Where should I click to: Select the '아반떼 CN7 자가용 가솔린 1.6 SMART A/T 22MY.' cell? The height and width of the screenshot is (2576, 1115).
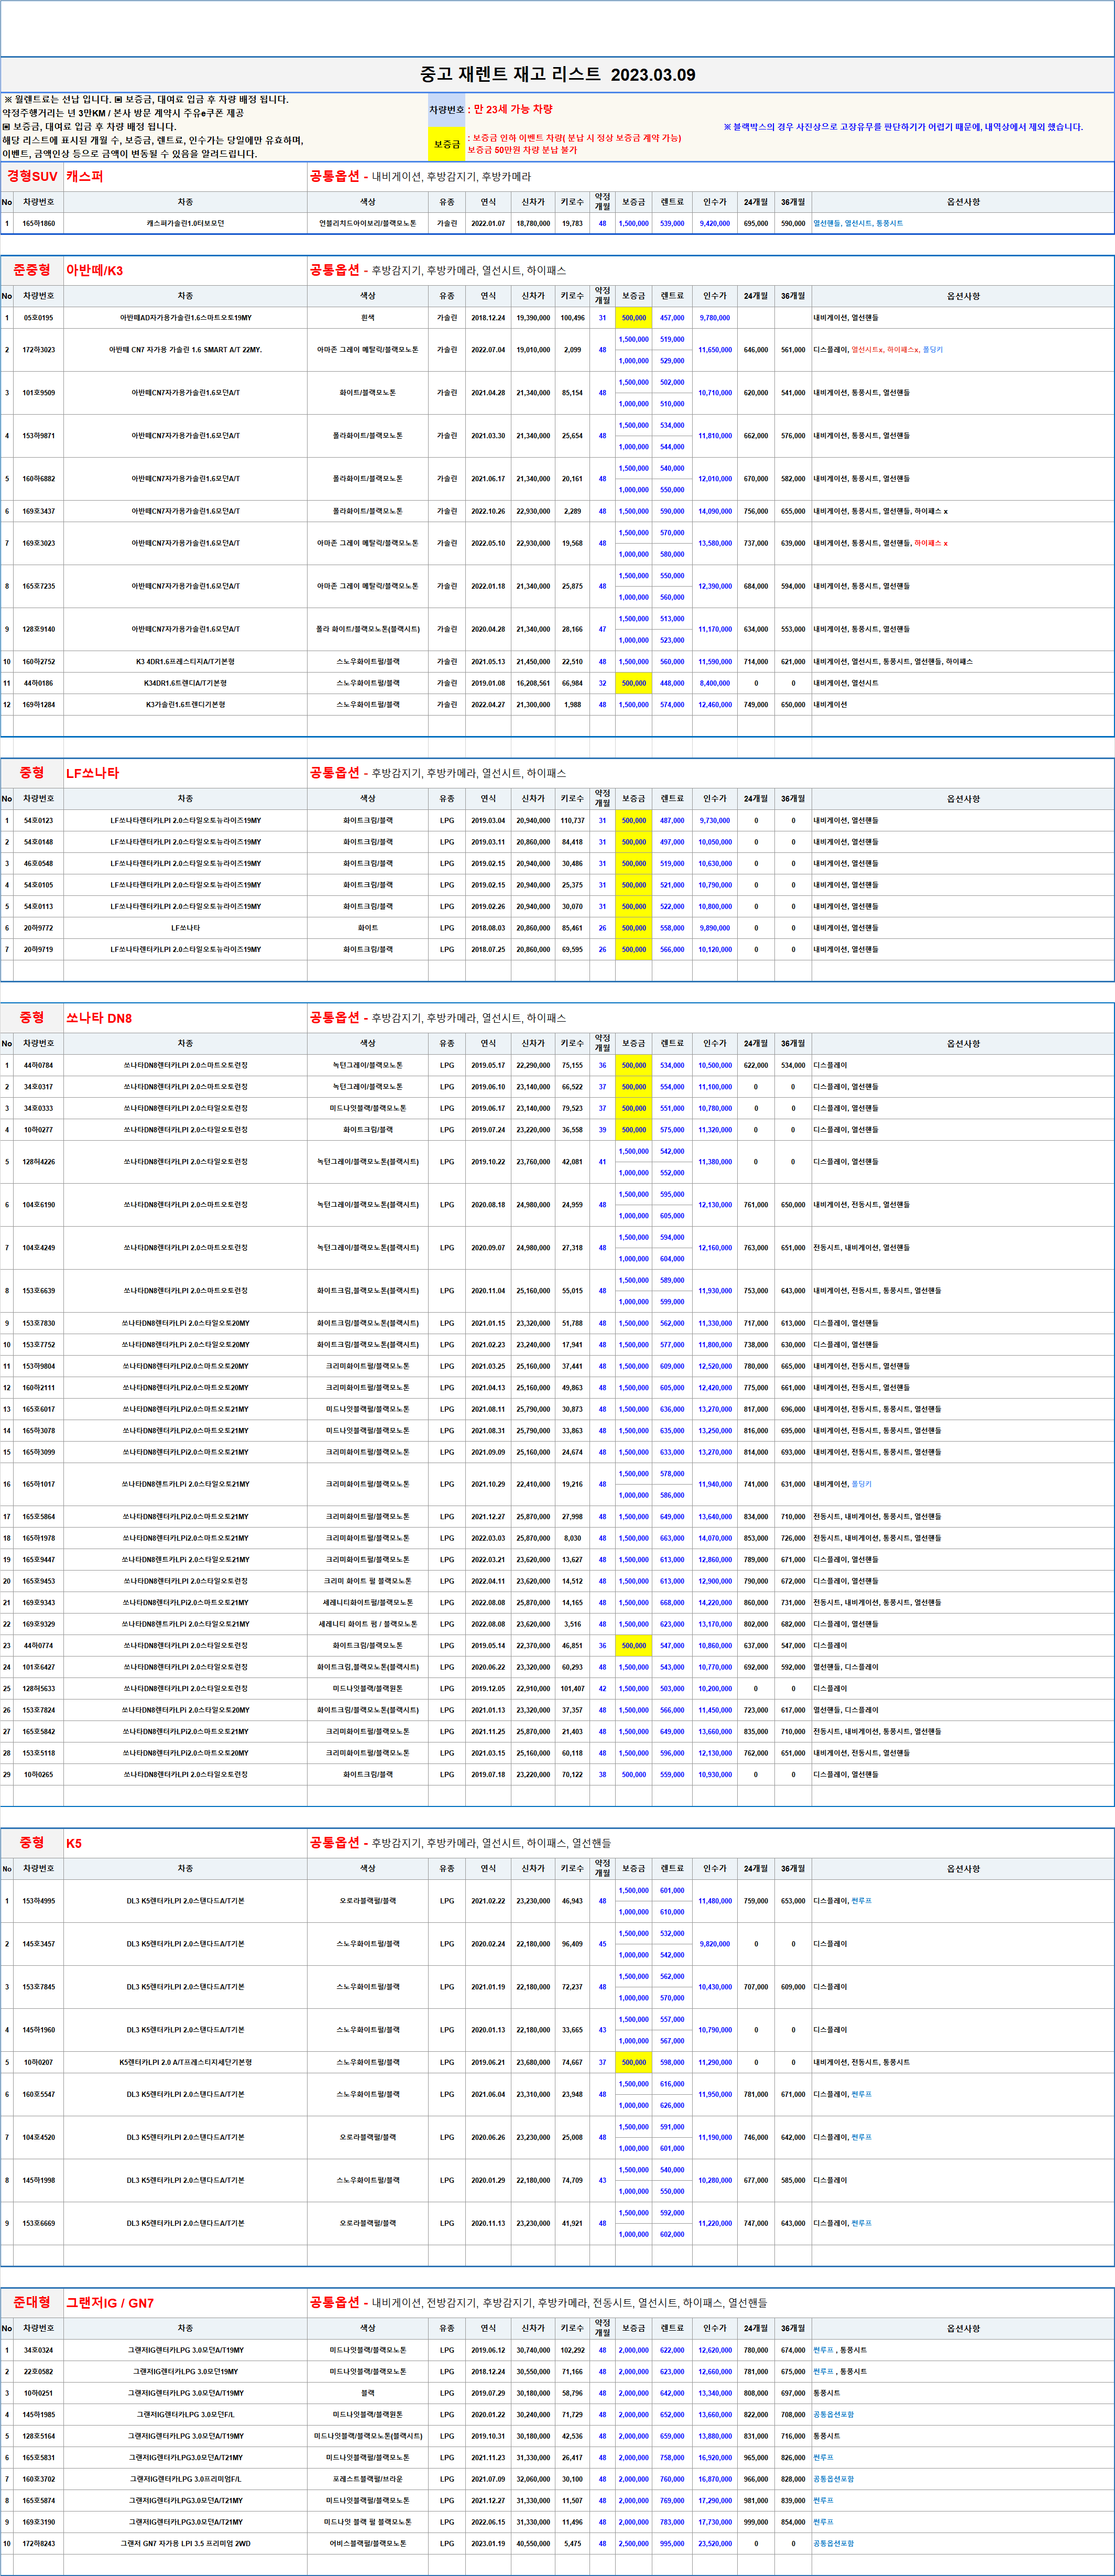point(186,350)
